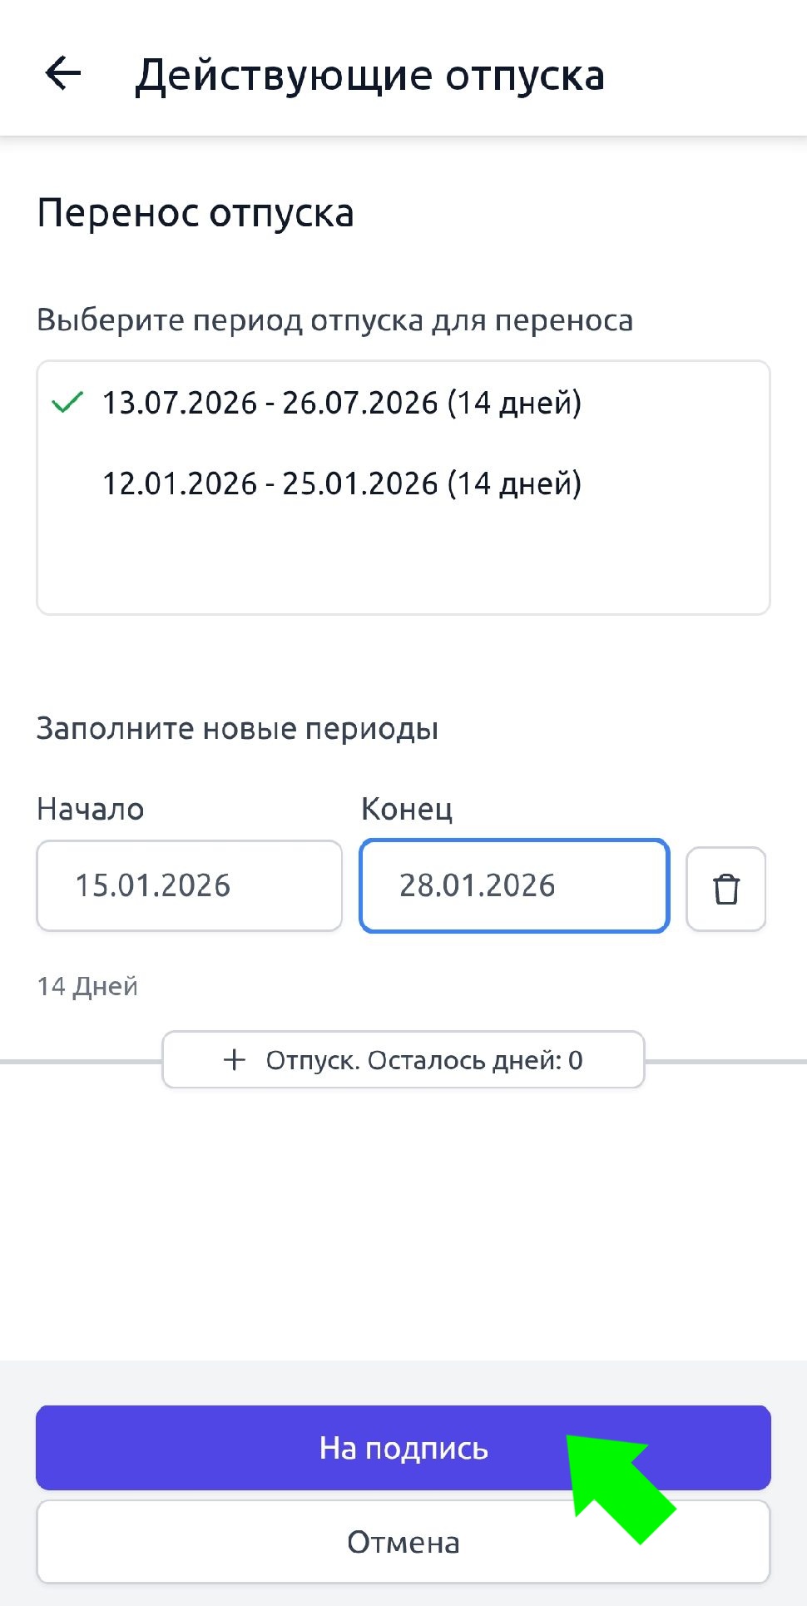The height and width of the screenshot is (1606, 807).
Task: Click the Начало label
Action: pyautogui.click(x=90, y=809)
